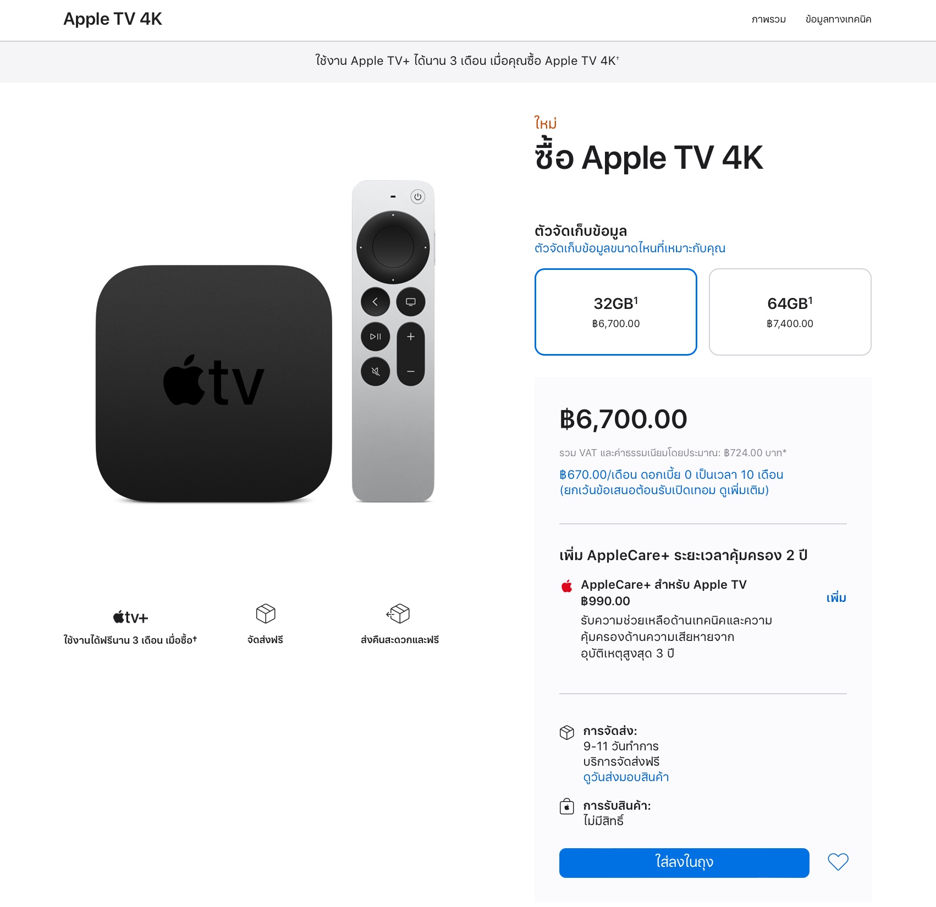The height and width of the screenshot is (907, 936).
Task: Click the pickup bag icon near การรับสินค้า
Action: 567,806
